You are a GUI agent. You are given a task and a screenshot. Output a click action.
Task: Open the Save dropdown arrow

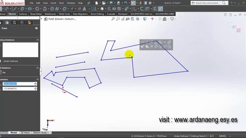[115, 3]
